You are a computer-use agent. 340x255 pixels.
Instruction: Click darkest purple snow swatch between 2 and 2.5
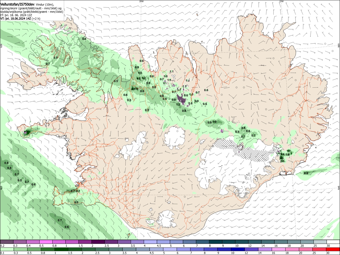click(x=98, y=242)
